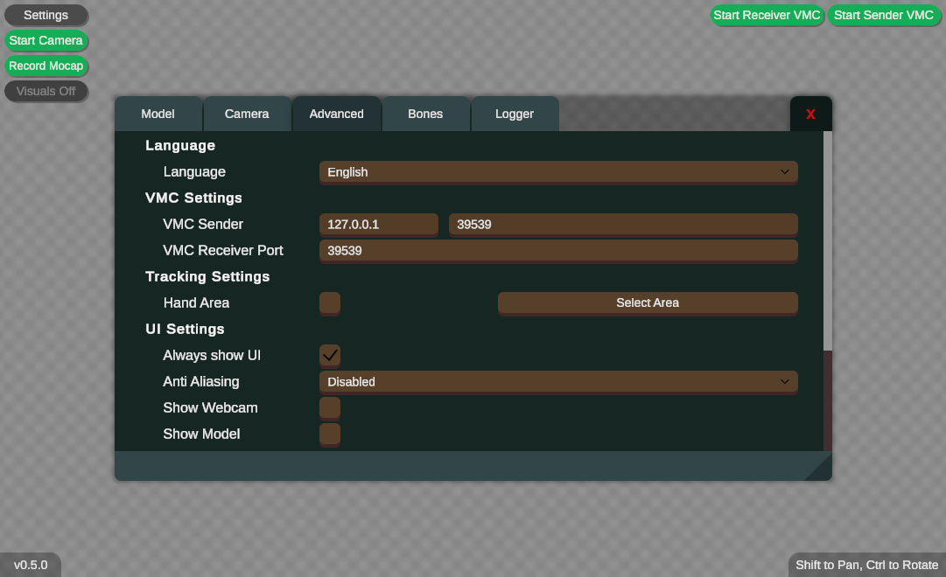Expand the Anti Aliasing dropdown

(557, 381)
